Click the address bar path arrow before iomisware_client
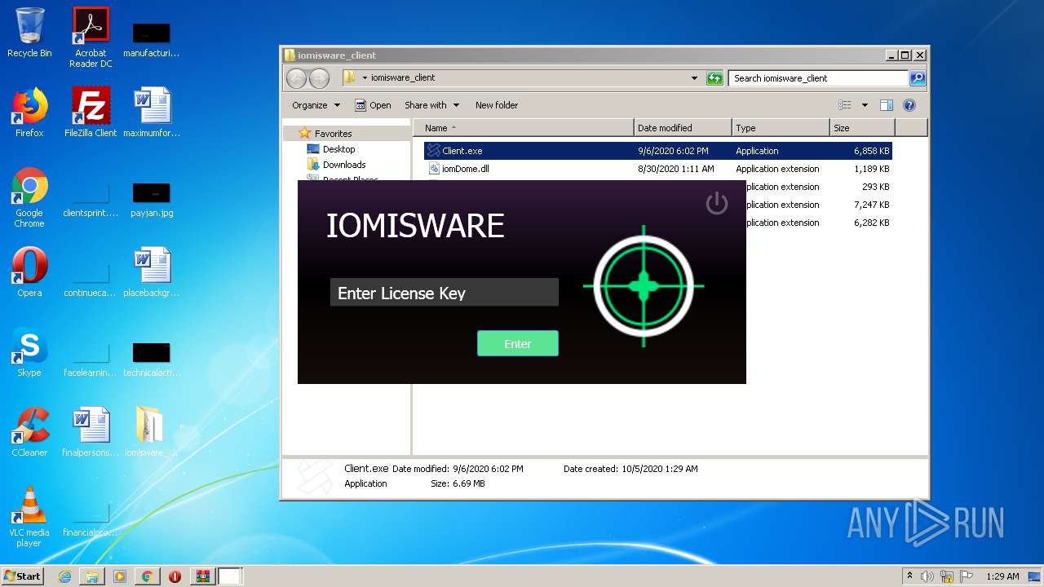 point(365,78)
